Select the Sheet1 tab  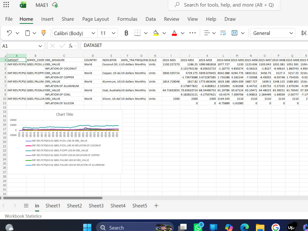click(53, 206)
